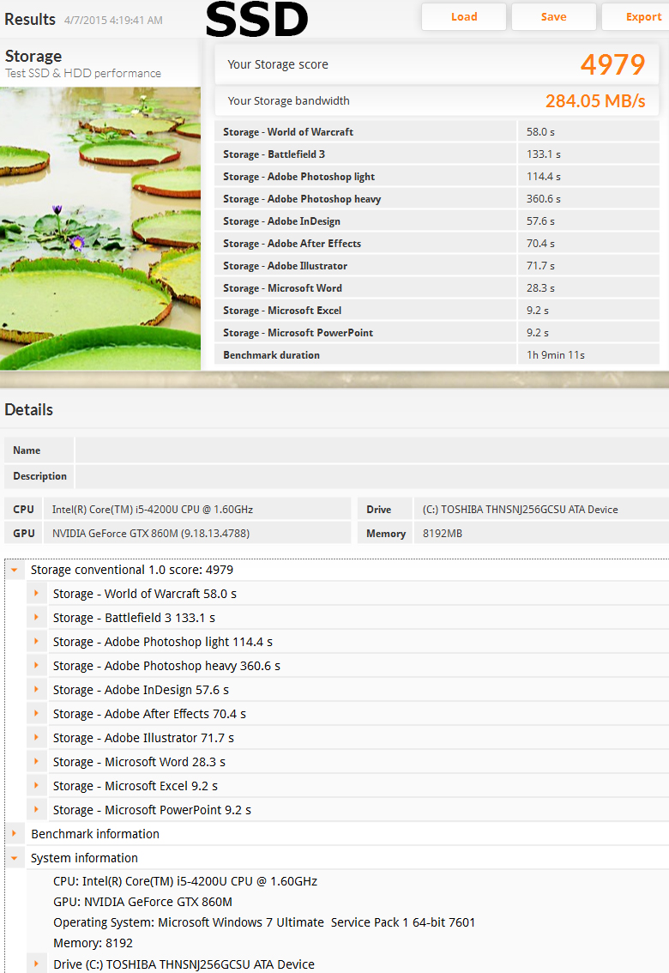Collapse the Storage conventional 1.0 score section
The image size is (669, 973).
click(15, 570)
